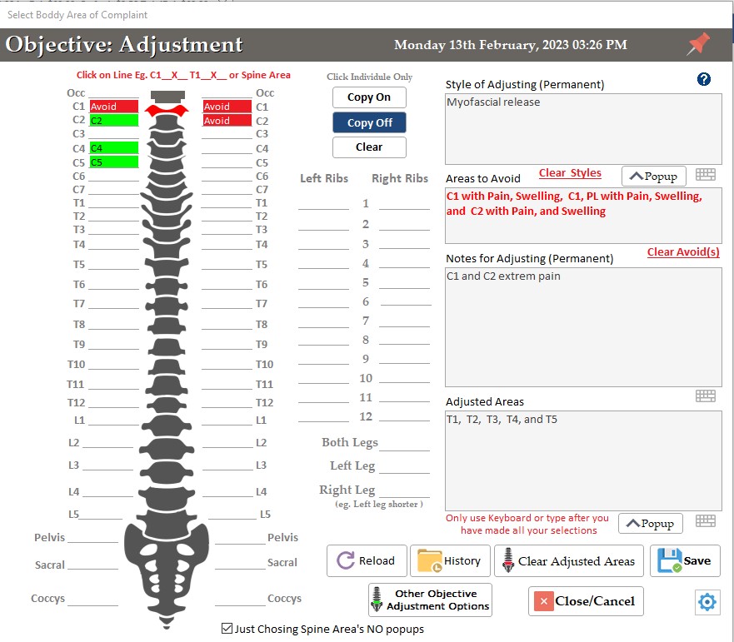Select the Copy Off button
734x642 pixels.
(x=369, y=122)
